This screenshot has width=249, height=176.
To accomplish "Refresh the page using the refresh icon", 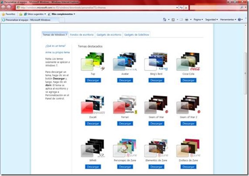I will pos(181,8).
